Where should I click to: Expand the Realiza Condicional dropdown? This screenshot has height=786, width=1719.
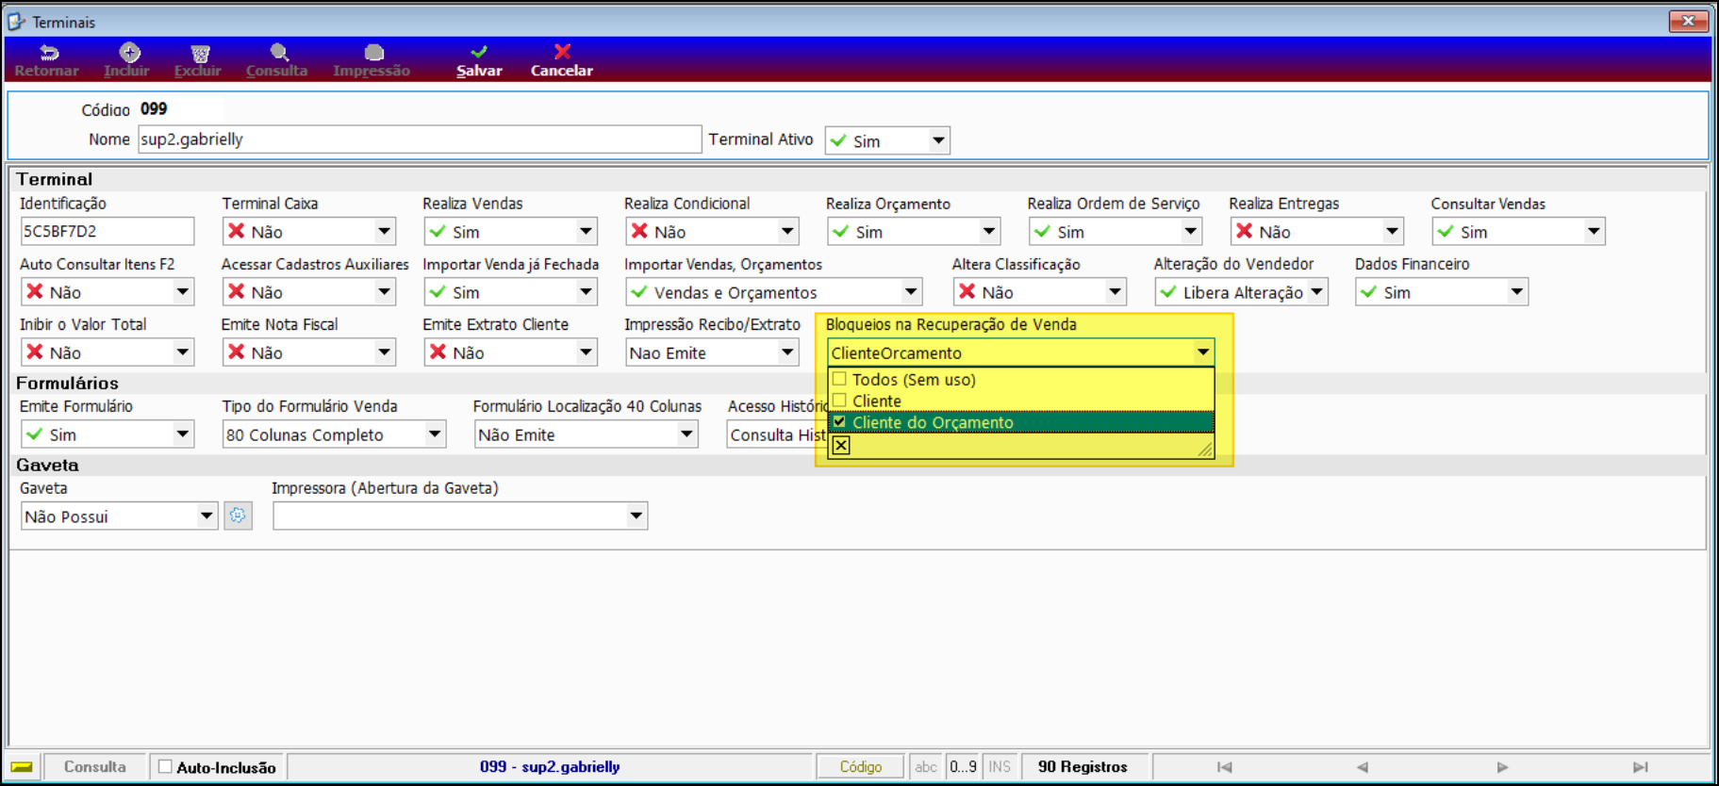(x=787, y=231)
